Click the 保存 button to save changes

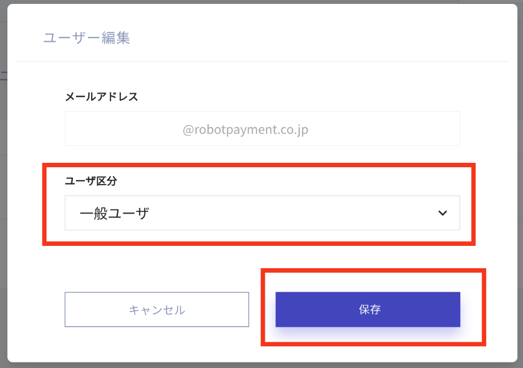tap(367, 309)
